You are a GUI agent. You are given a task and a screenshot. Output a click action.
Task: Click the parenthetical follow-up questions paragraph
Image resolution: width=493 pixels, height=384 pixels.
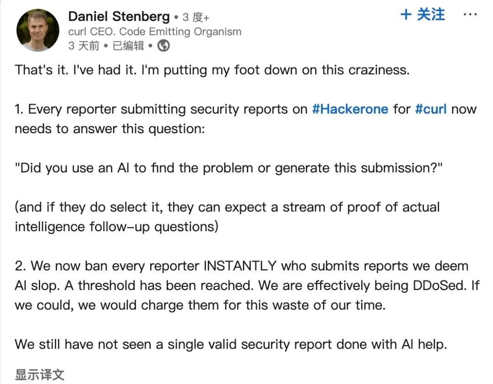coord(227,217)
